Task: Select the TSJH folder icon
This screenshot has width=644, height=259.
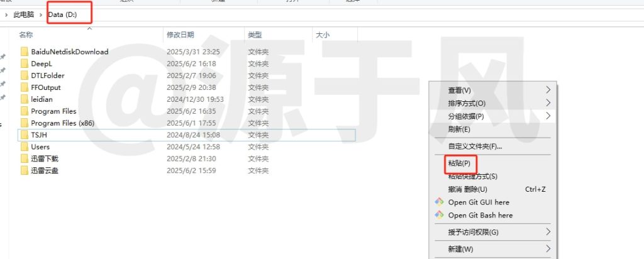Action: [x=25, y=135]
